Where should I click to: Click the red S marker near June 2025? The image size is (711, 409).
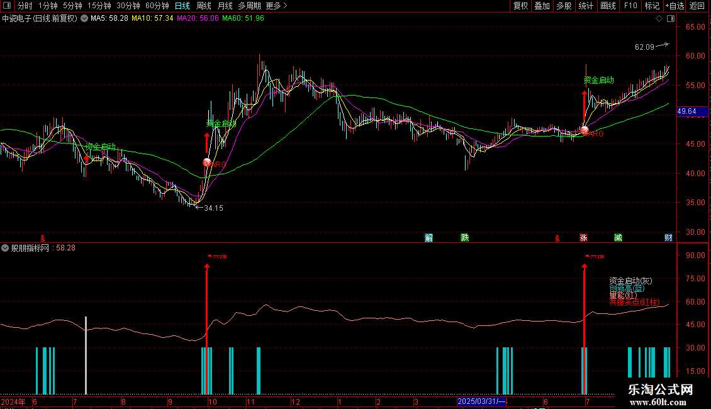point(557,238)
